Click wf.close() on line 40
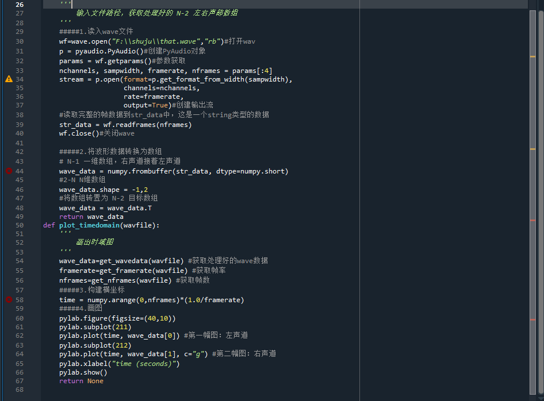544x401 pixels. click(79, 133)
